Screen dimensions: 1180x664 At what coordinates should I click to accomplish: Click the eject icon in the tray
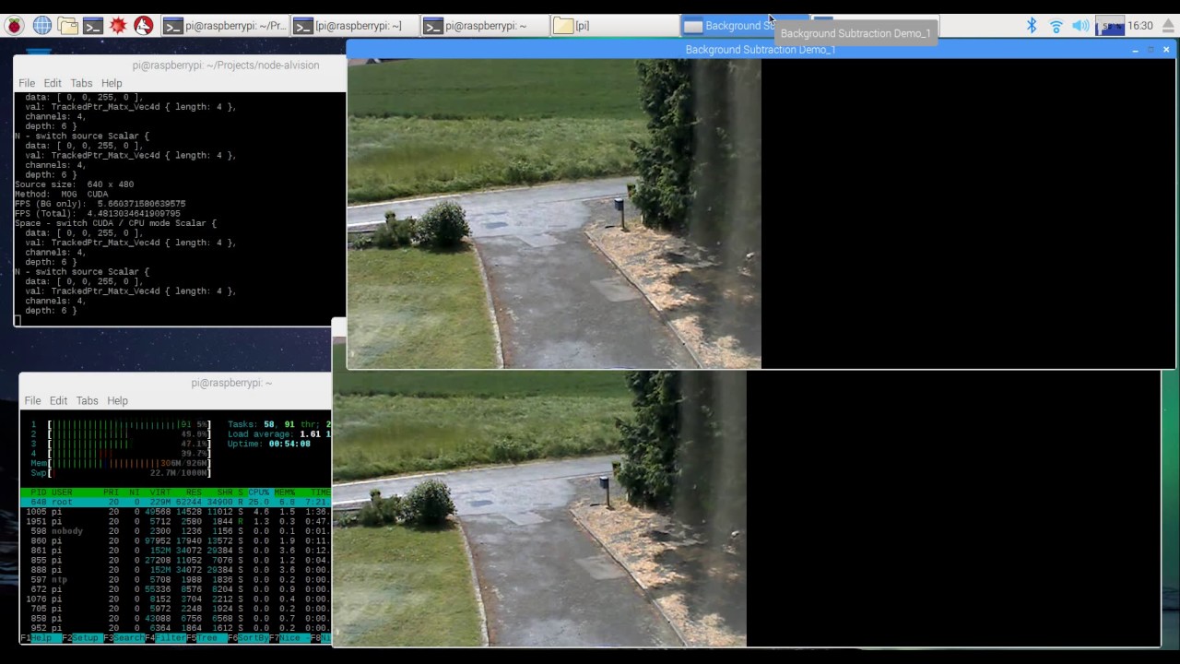click(x=1168, y=26)
